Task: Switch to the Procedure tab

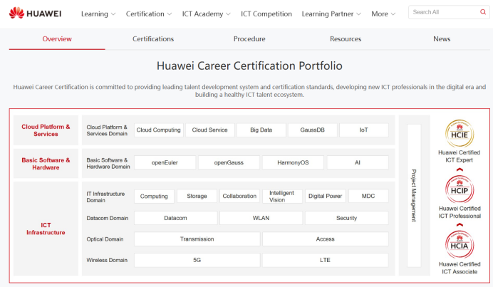Action: 249,39
